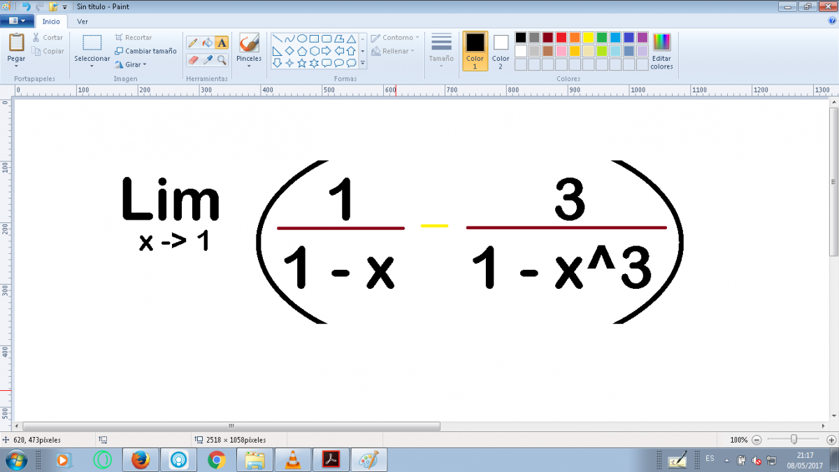Switch to the Ver tab
This screenshot has height=472, width=839.
[83, 21]
